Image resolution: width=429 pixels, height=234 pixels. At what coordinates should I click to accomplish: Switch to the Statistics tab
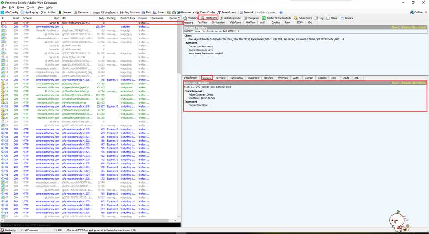coord(191,18)
